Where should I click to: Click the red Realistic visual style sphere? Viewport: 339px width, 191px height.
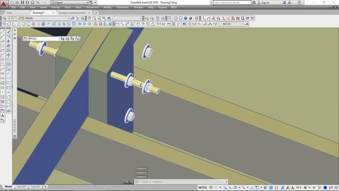click(x=191, y=19)
